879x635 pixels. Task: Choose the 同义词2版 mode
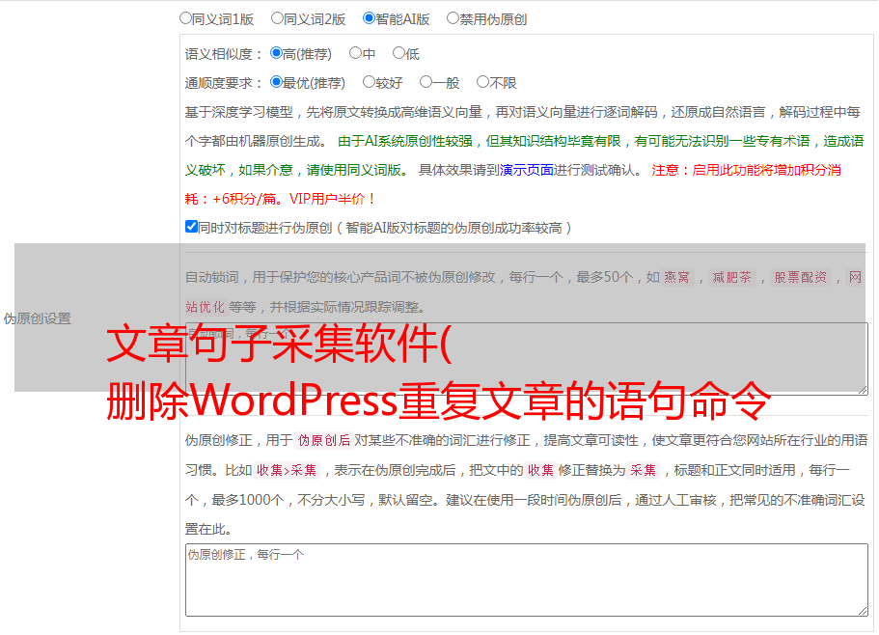point(277,17)
